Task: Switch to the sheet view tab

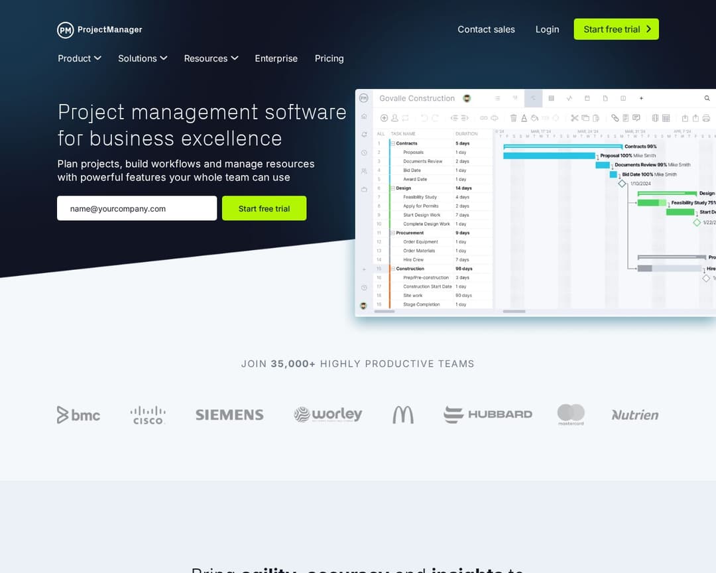Action: tap(551, 98)
